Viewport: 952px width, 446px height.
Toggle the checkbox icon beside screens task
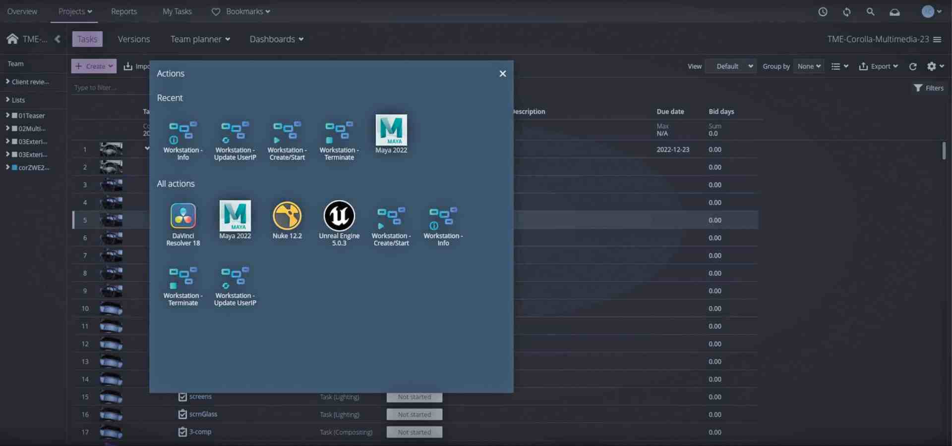182,397
